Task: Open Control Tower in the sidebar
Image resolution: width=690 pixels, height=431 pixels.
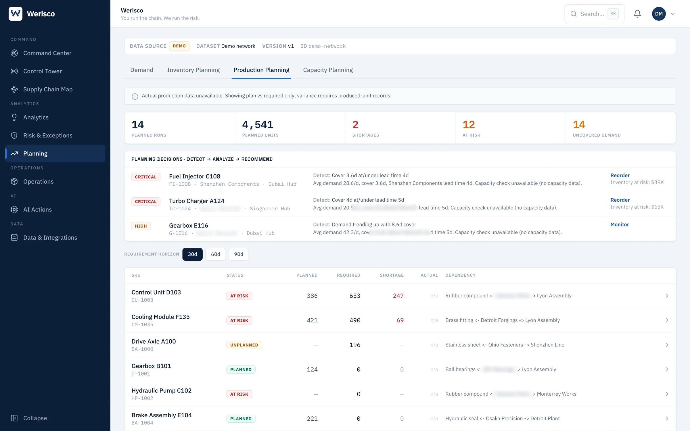Action: [x=55, y=71]
